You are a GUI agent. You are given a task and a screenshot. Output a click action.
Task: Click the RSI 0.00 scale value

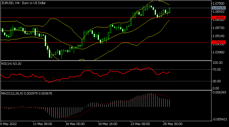[216, 88]
